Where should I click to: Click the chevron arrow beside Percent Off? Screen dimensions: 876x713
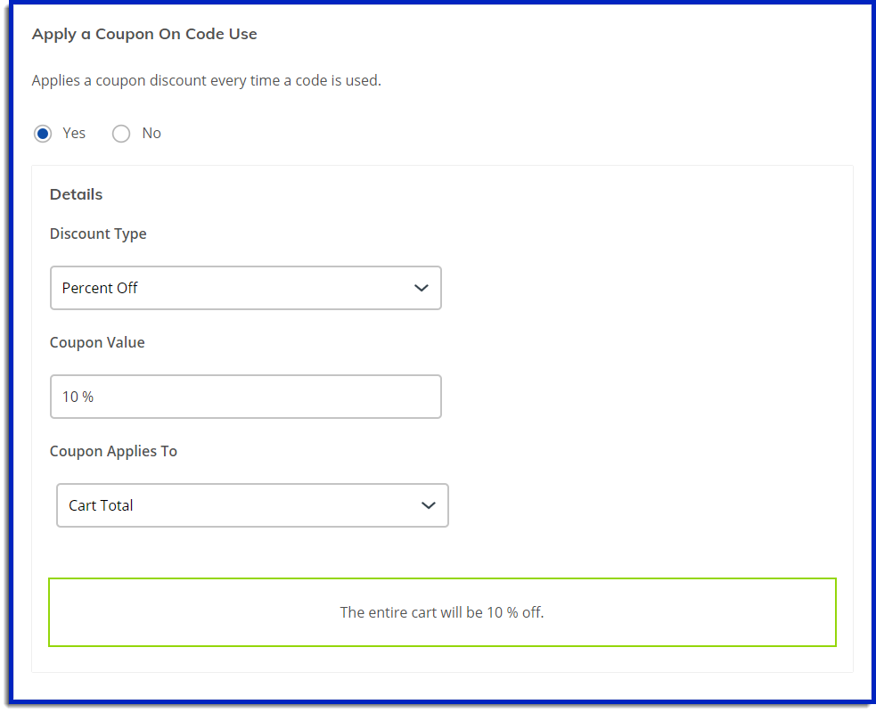[422, 288]
